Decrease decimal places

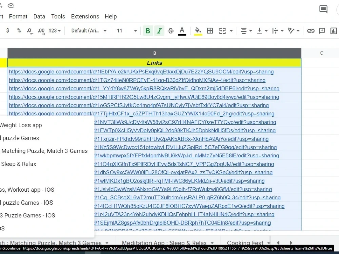[x=30, y=31]
